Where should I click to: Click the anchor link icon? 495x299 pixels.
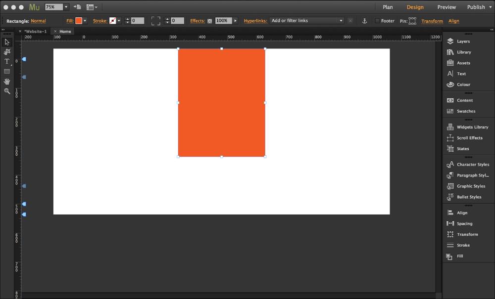point(365,21)
